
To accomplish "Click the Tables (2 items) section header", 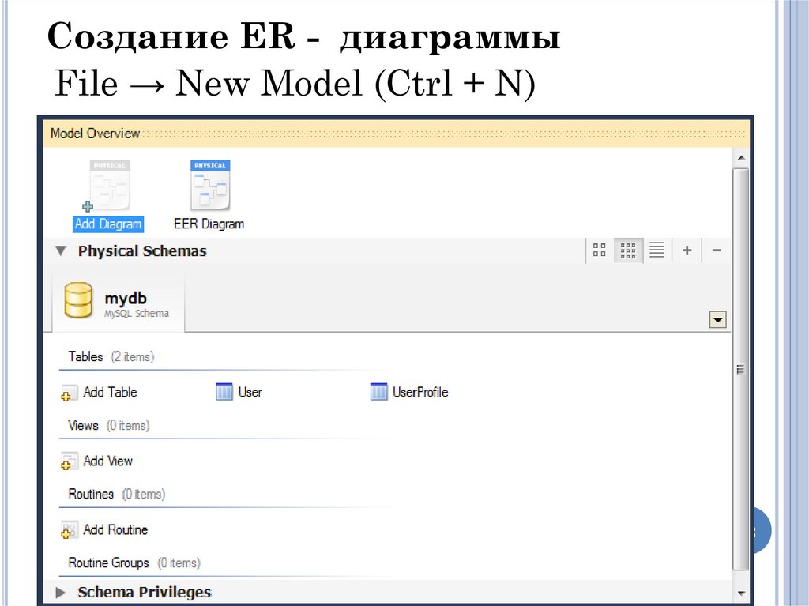I will coord(111,356).
